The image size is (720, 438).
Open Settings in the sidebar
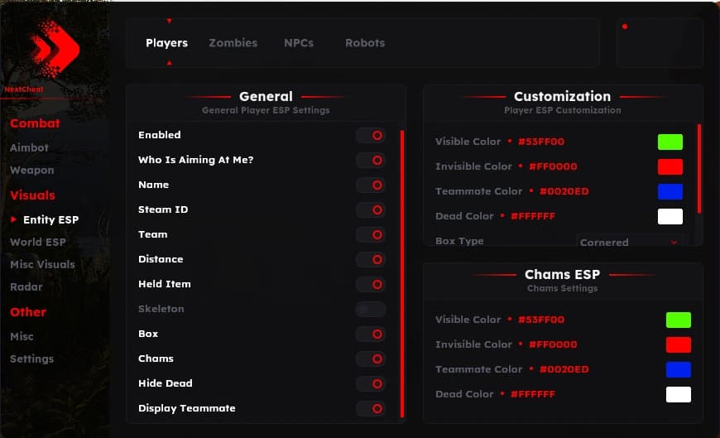point(31,359)
